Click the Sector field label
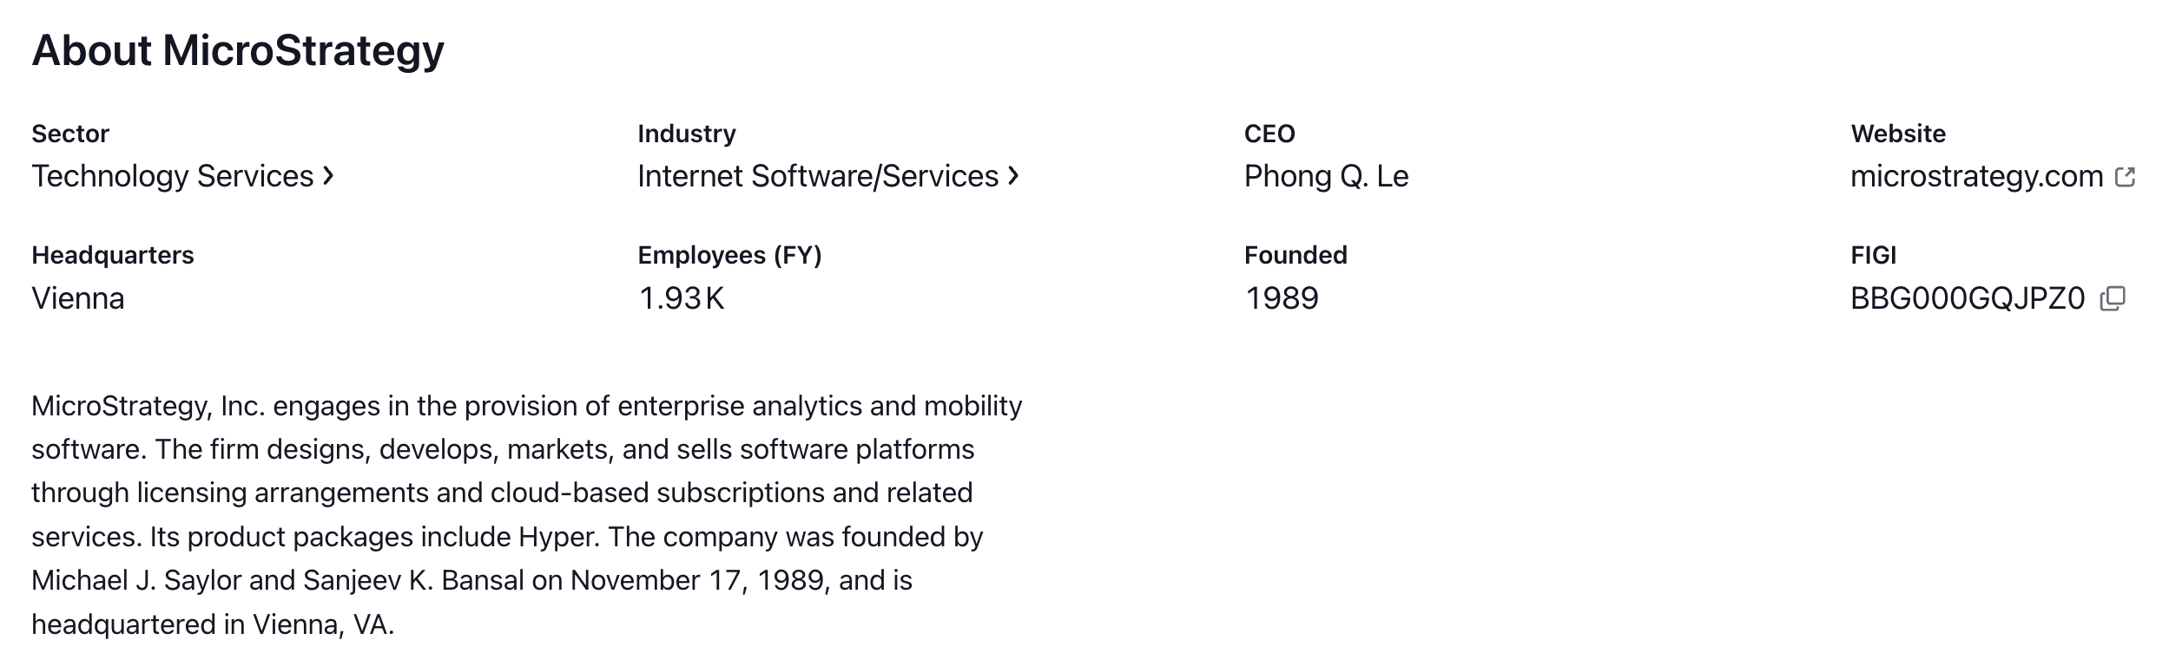2169x666 pixels. 70,134
